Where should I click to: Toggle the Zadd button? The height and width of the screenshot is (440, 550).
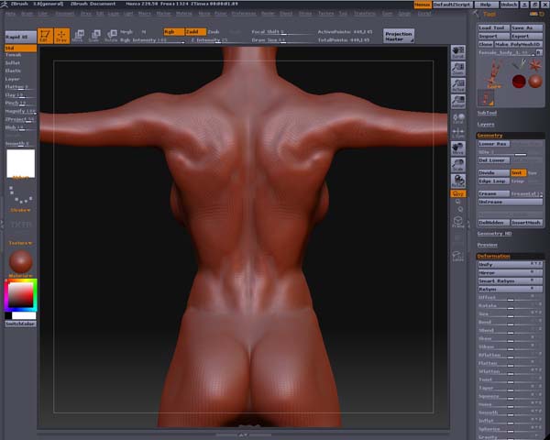196,32
